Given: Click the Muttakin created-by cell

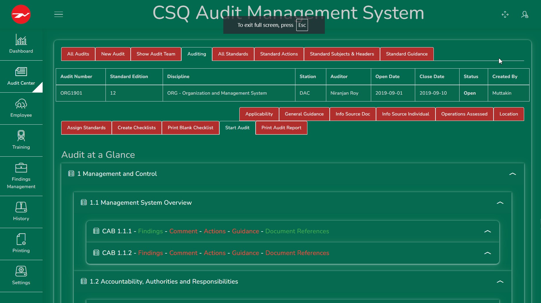Looking at the screenshot, I should [509, 93].
